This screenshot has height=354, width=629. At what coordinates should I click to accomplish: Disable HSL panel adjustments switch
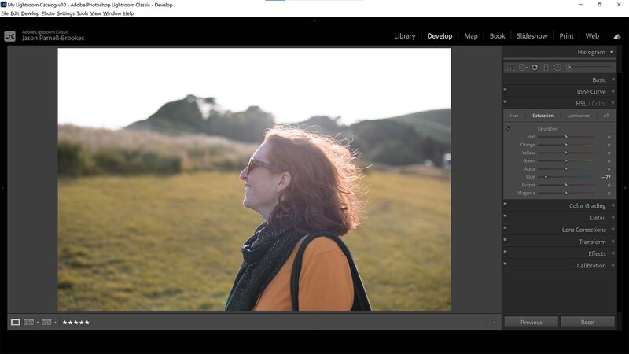click(505, 101)
